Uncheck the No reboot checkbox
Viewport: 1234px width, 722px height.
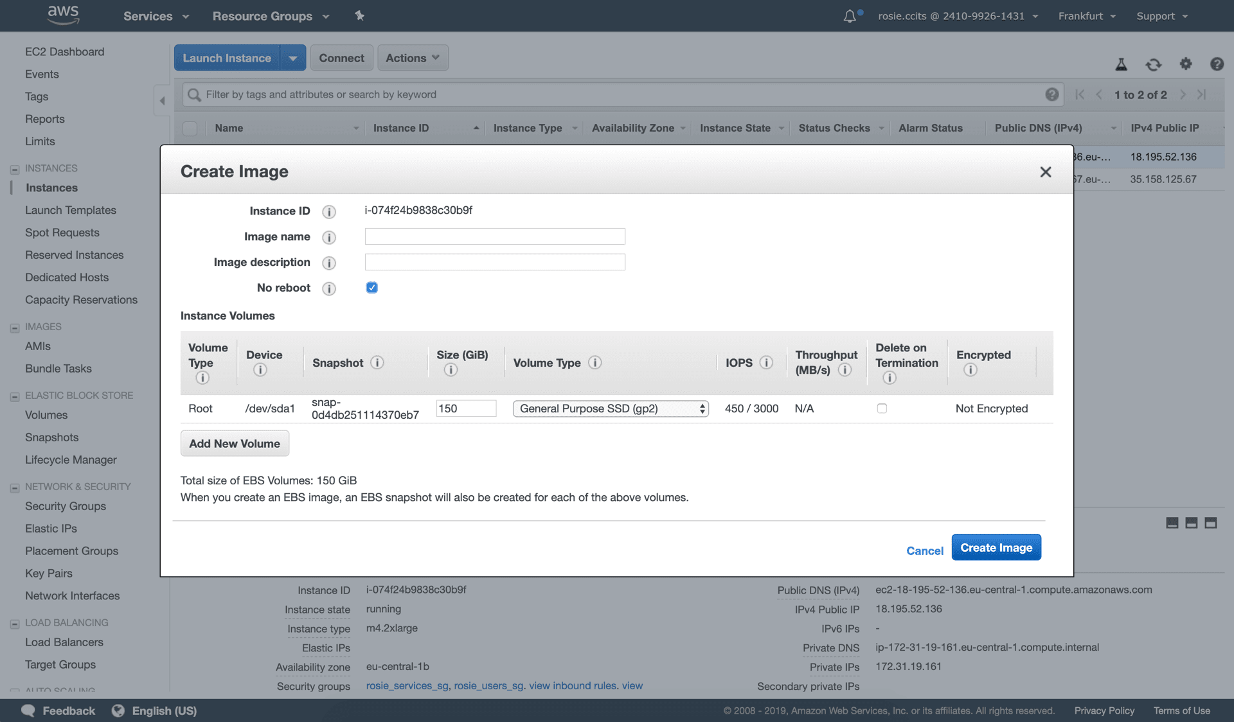pyautogui.click(x=371, y=287)
